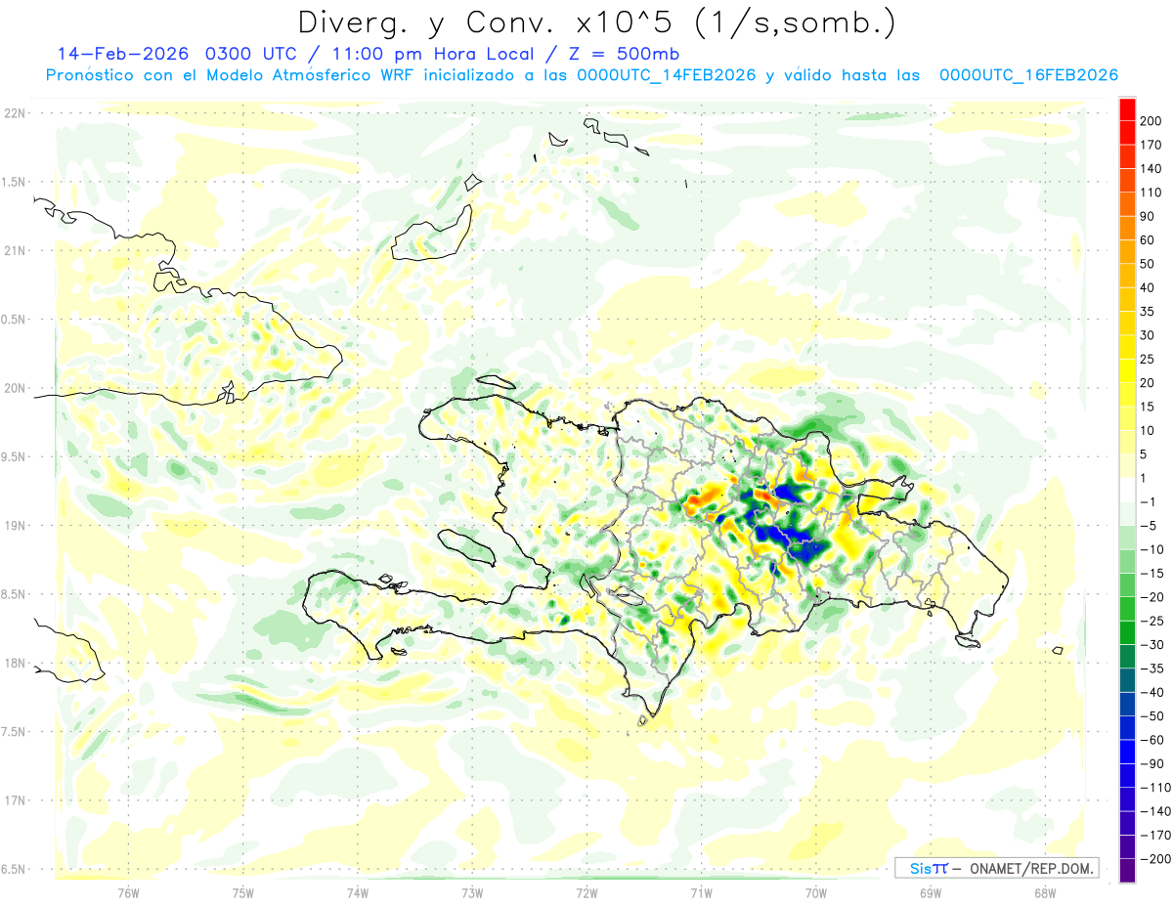Click the '75W' longitude label
1173x906 pixels.
(242, 892)
